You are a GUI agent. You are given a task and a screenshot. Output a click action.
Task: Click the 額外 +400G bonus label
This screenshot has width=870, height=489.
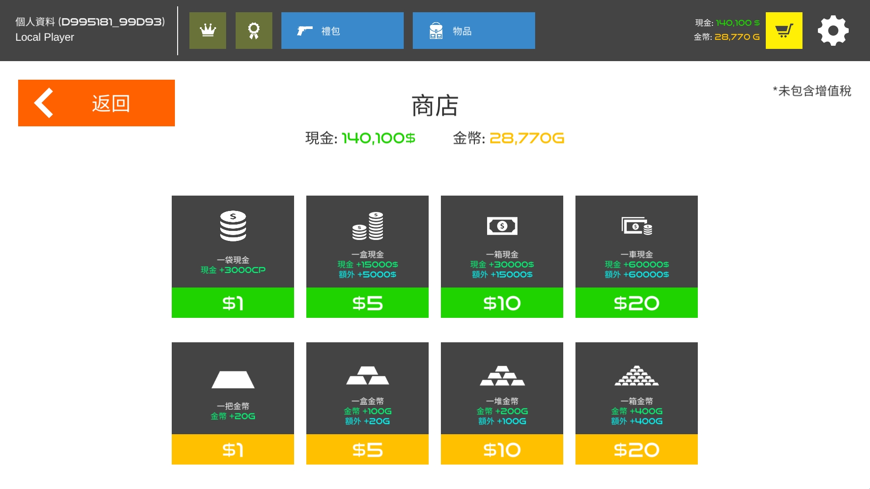tap(637, 421)
